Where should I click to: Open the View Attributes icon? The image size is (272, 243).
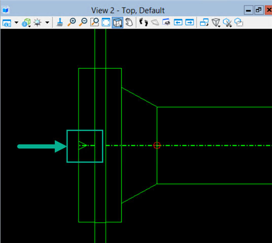(x=7, y=23)
